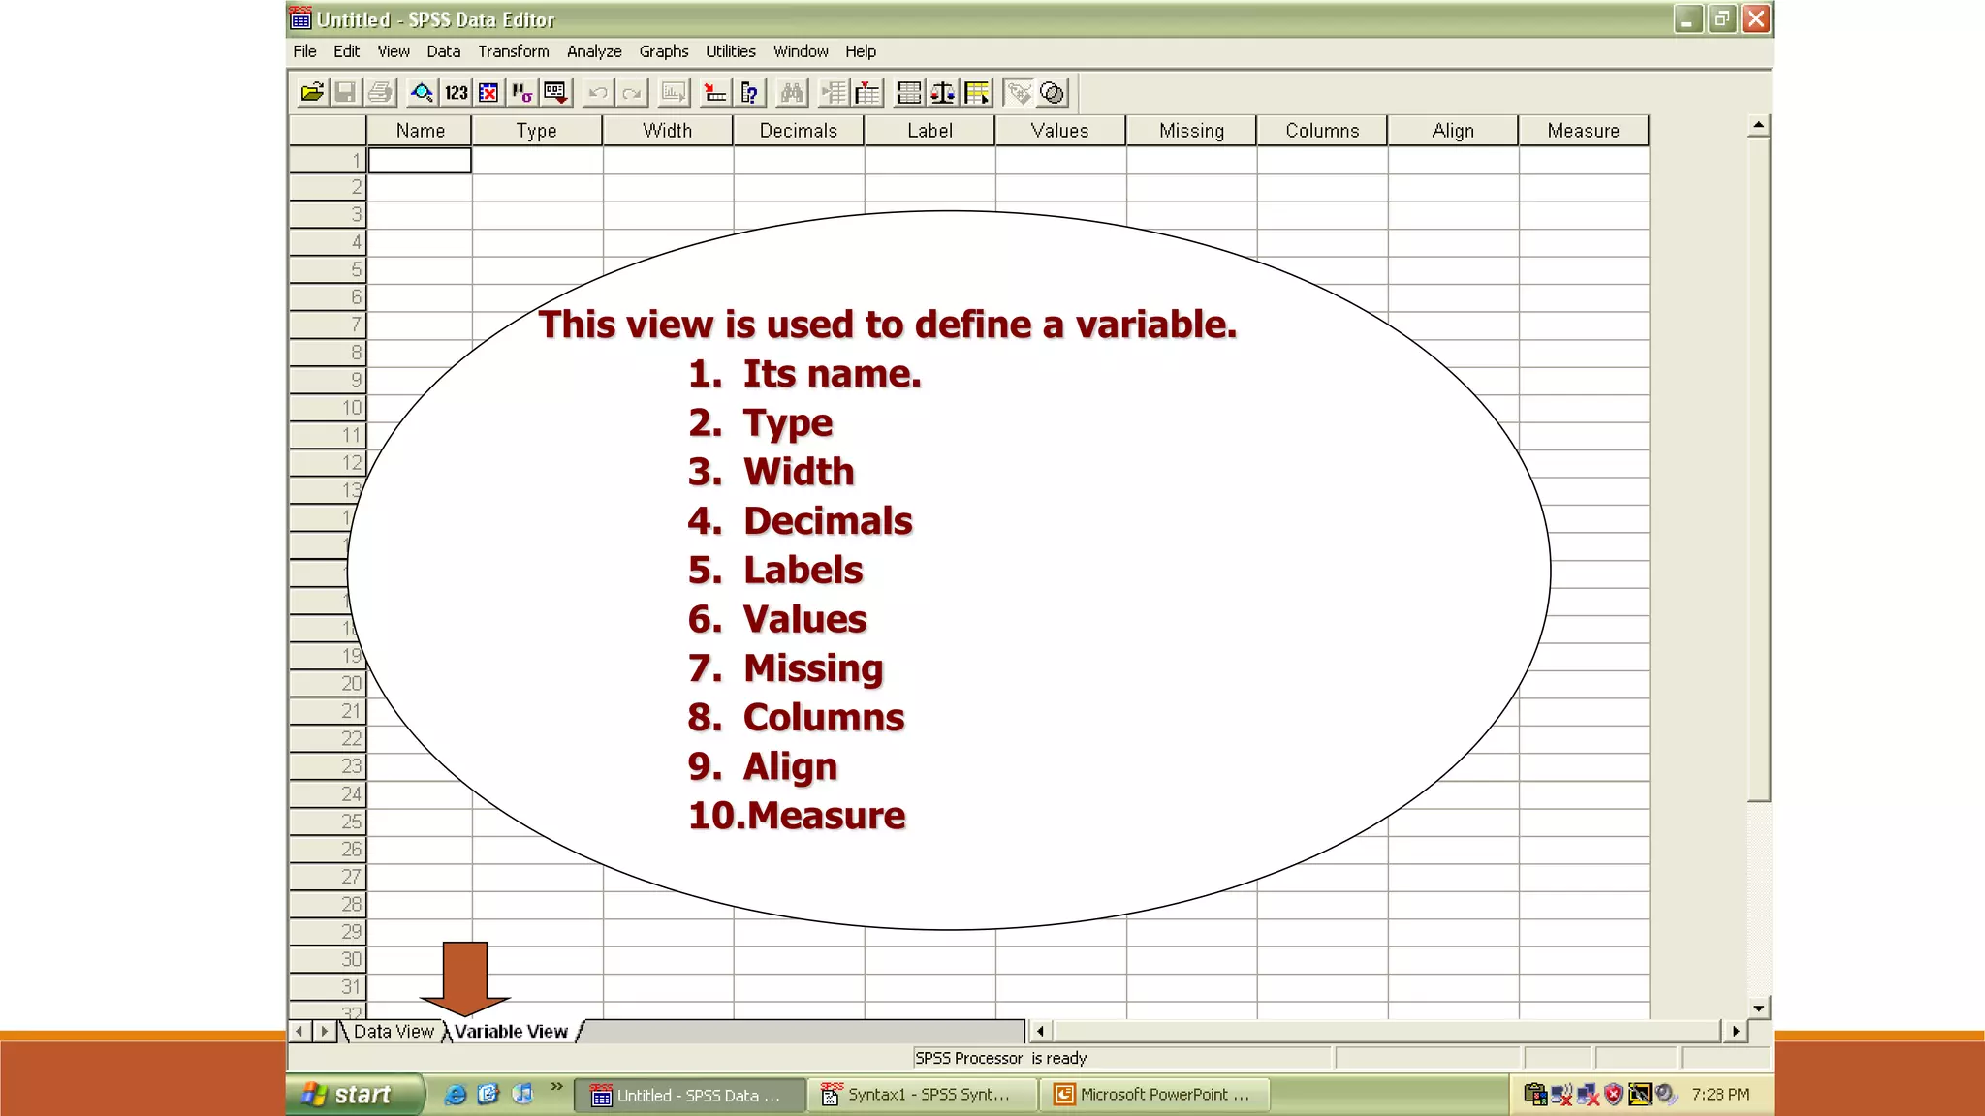Click the Weight Cases scales icon

click(x=943, y=93)
